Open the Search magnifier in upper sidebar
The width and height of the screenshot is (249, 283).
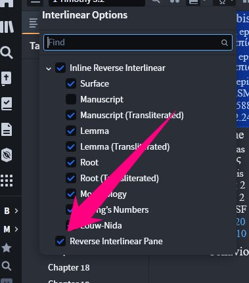click(x=7, y=53)
